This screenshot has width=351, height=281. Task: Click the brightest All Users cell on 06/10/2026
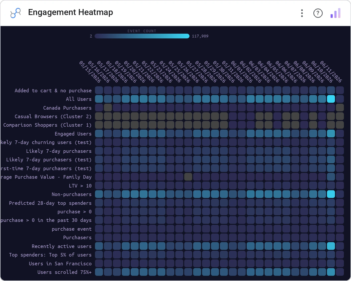(x=331, y=99)
